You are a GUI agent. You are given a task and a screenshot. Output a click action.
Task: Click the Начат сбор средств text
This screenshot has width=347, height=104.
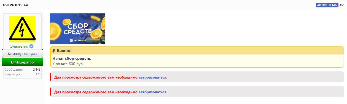72,58
